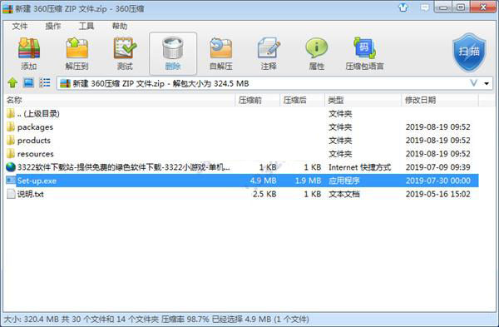
Task: Go up one level with green arrow
Action: [12, 83]
